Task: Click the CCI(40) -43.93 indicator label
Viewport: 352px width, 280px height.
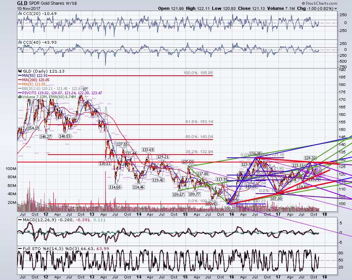Action: click(40, 43)
